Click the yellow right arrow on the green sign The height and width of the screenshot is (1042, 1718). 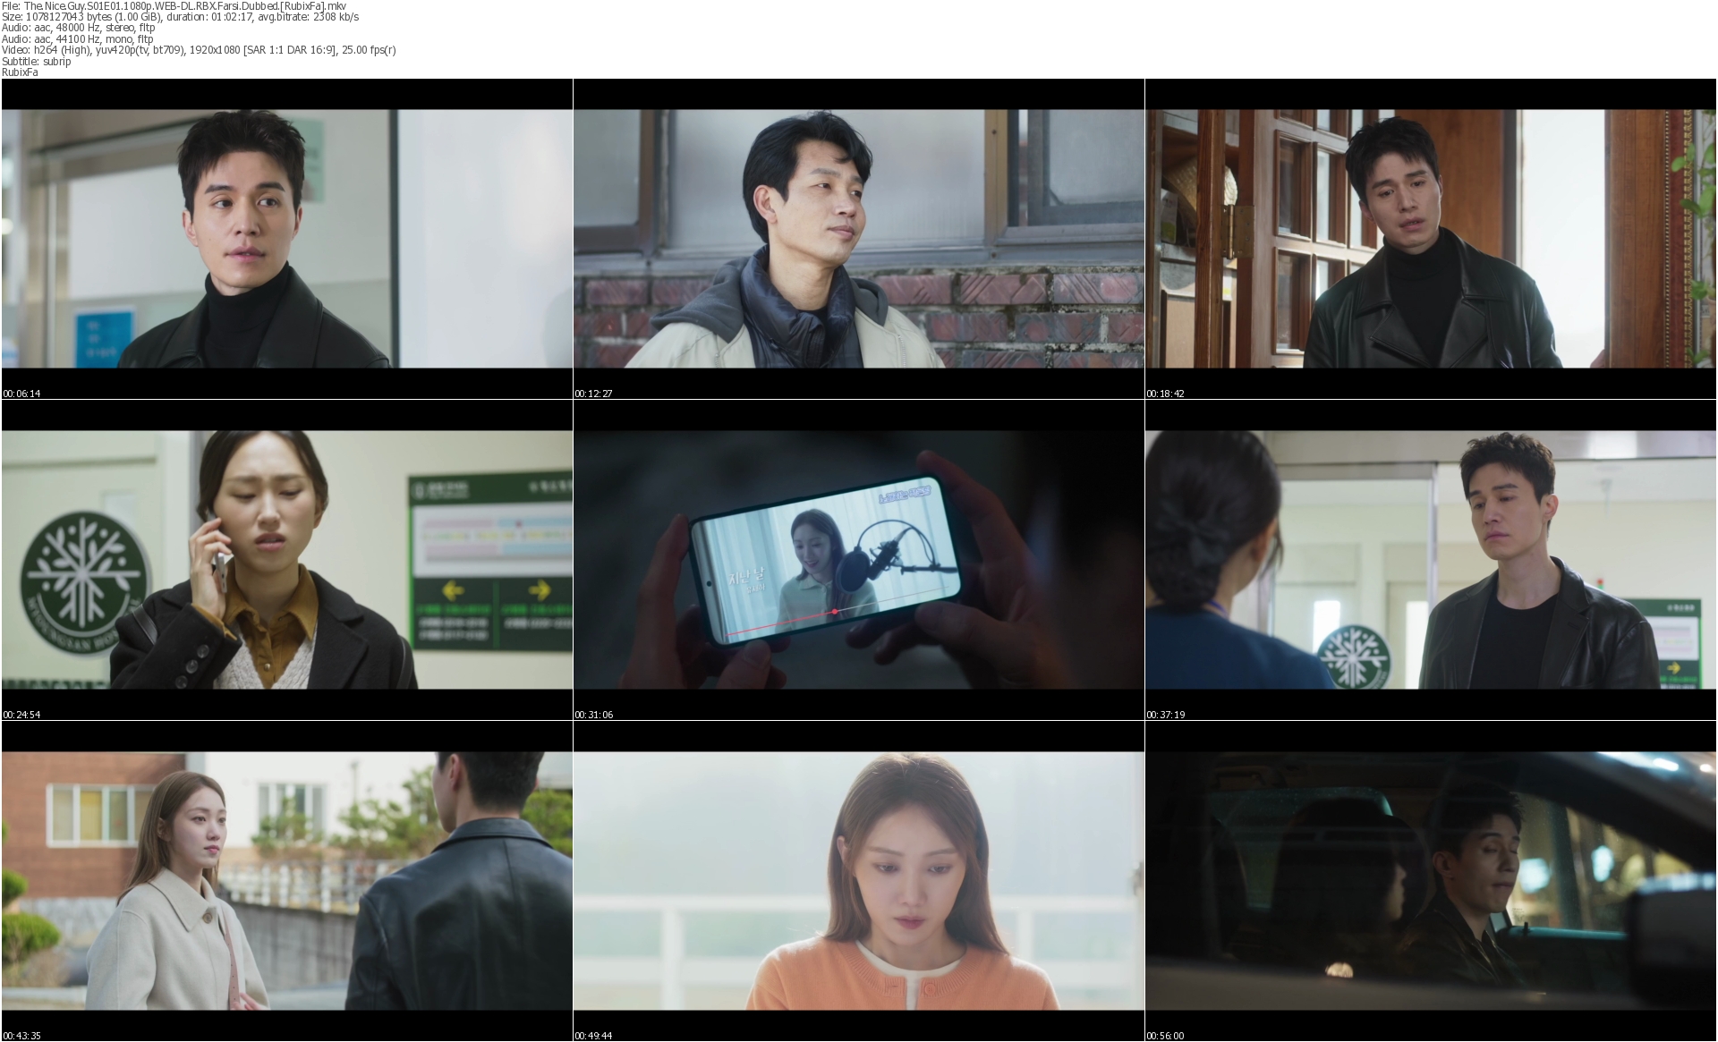coord(539,590)
